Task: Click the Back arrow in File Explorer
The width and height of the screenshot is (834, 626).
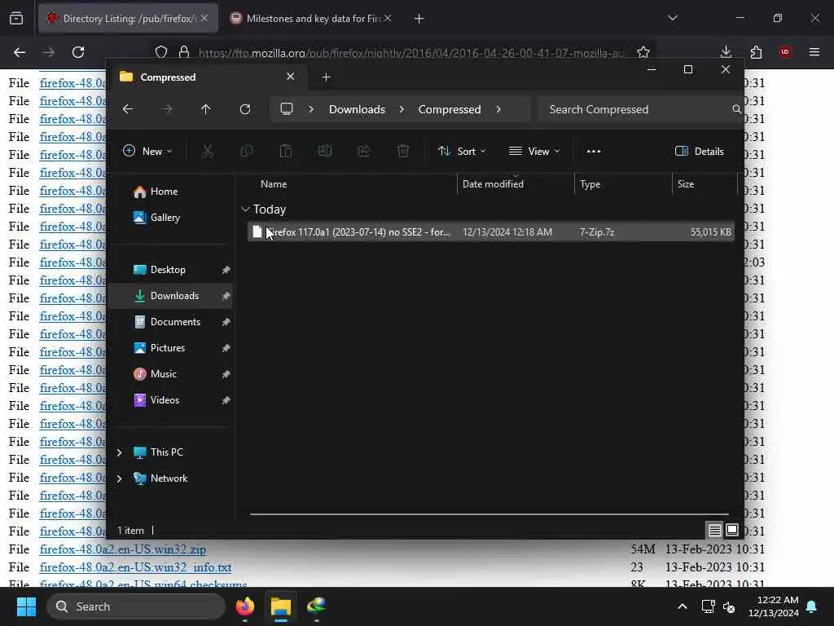Action: (128, 109)
